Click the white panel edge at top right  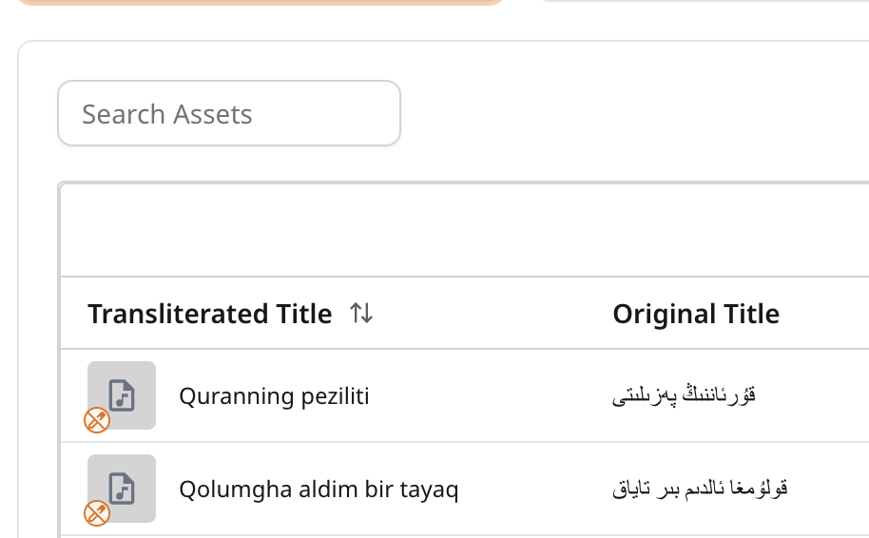(704, 1)
